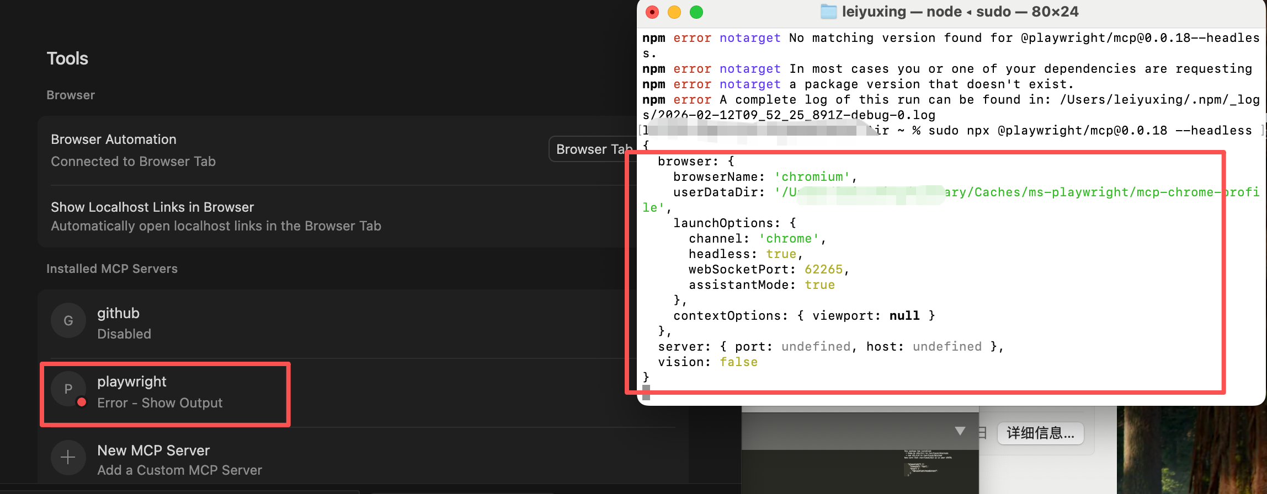The image size is (1267, 494).
Task: Click the Terminal cursor block at bottom
Action: pyautogui.click(x=646, y=393)
